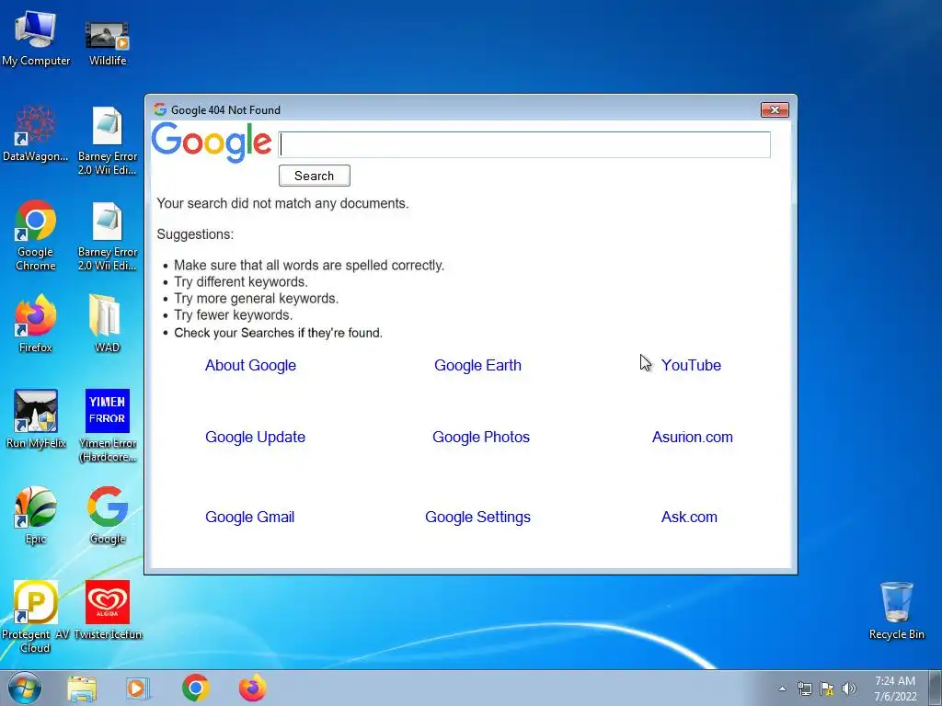The height and width of the screenshot is (706, 942).
Task: Show hidden tray icons arrow
Action: click(x=782, y=689)
